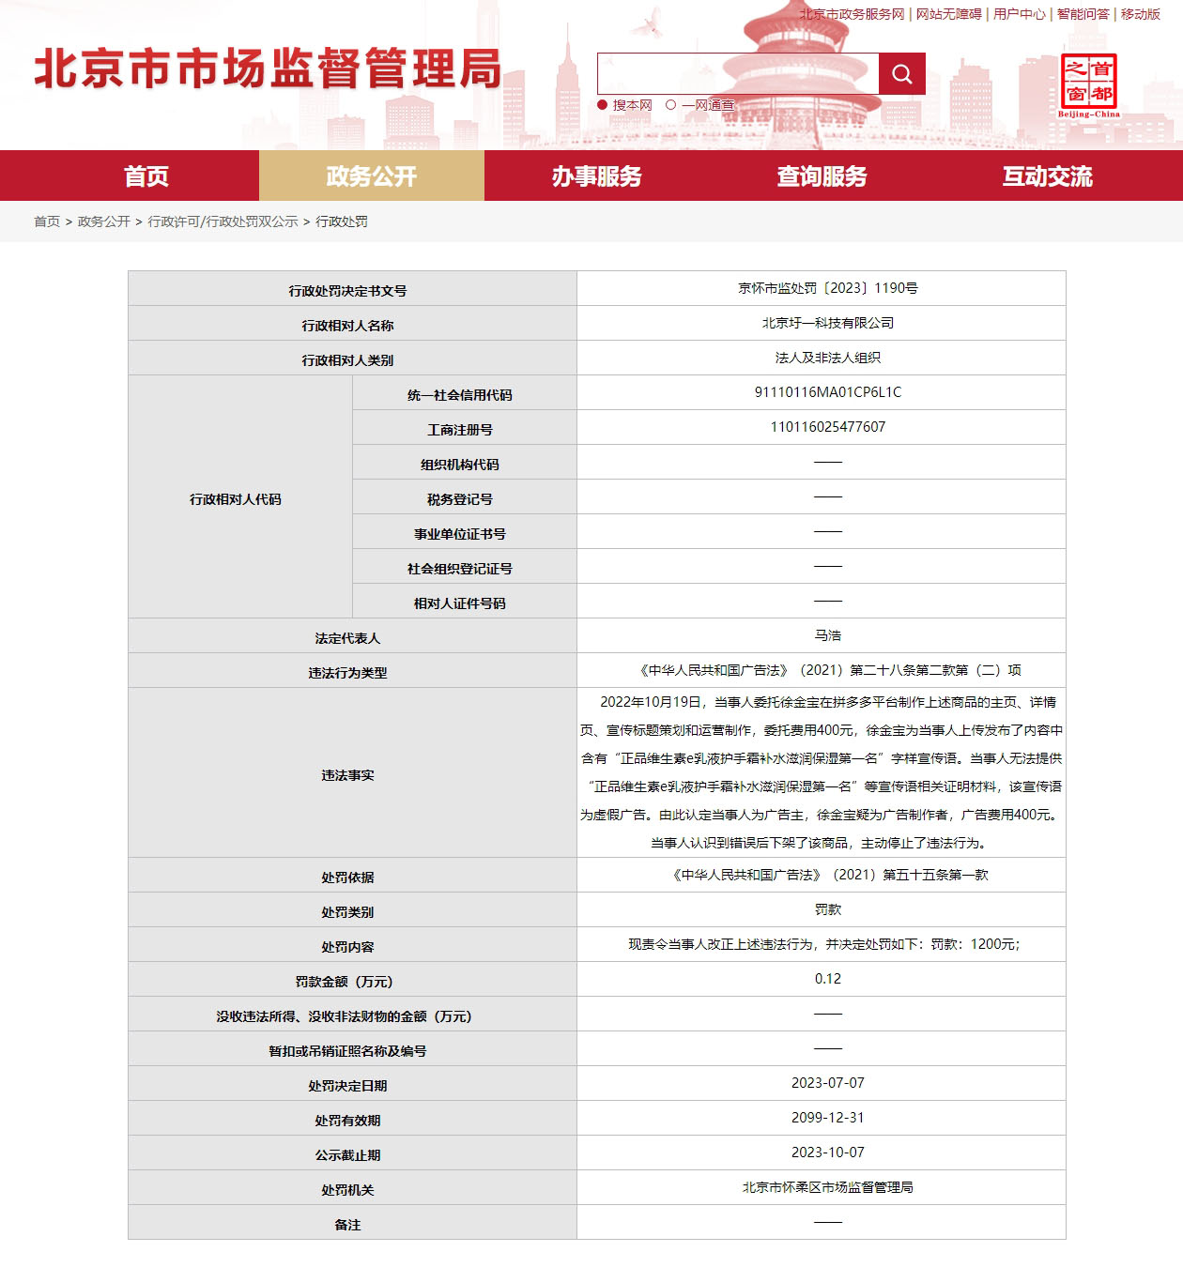Open the 网站无障碍 accessibility link
This screenshot has width=1183, height=1267.
[948, 14]
